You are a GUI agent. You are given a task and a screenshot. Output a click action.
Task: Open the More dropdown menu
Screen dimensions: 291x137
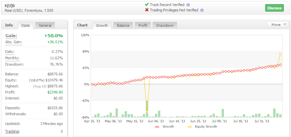coord(277,24)
